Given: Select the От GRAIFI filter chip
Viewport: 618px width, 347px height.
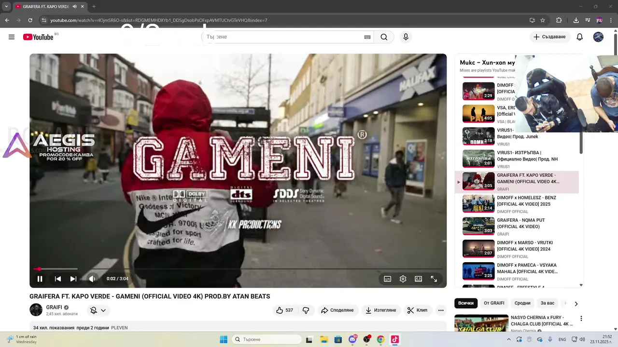Looking at the screenshot, I should tap(494, 303).
